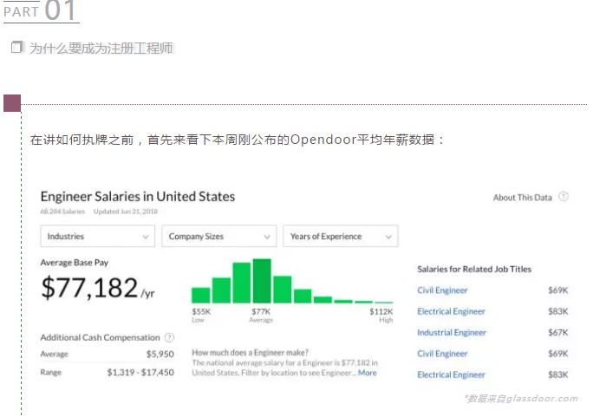Click the More link after the salary description
The height and width of the screenshot is (417, 593).
368,373
